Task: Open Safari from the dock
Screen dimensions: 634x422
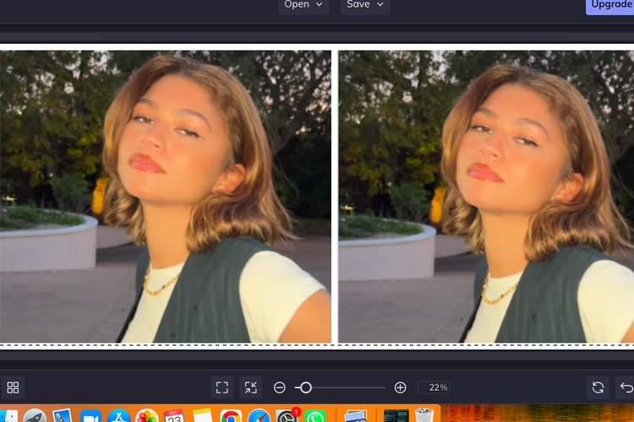Action: click(x=259, y=415)
